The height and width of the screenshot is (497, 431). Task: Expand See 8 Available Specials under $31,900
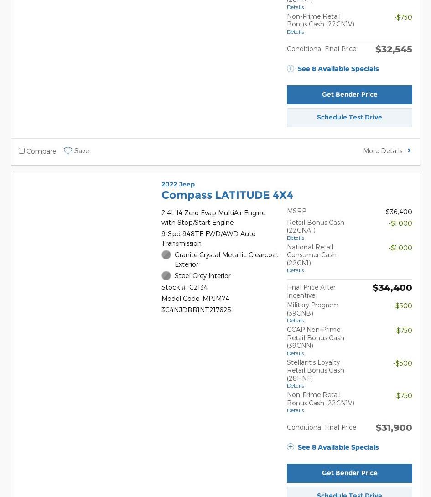click(338, 447)
